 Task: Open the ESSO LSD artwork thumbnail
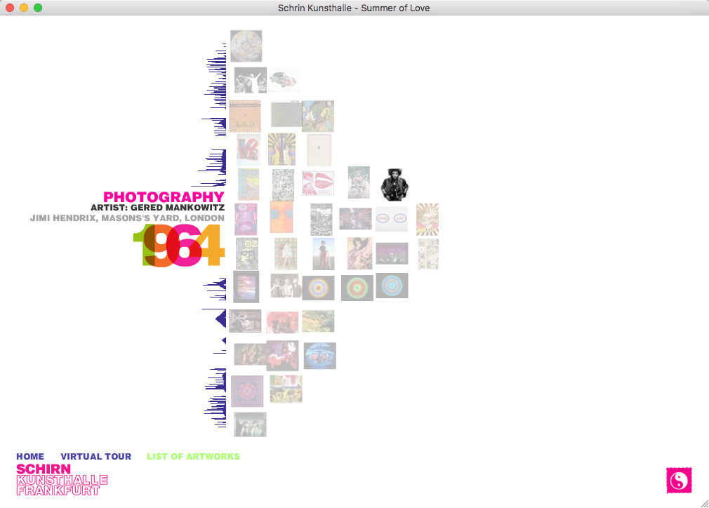pyautogui.click(x=391, y=219)
